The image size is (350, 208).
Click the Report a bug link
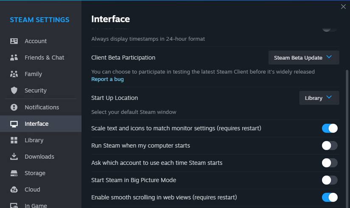107,79
